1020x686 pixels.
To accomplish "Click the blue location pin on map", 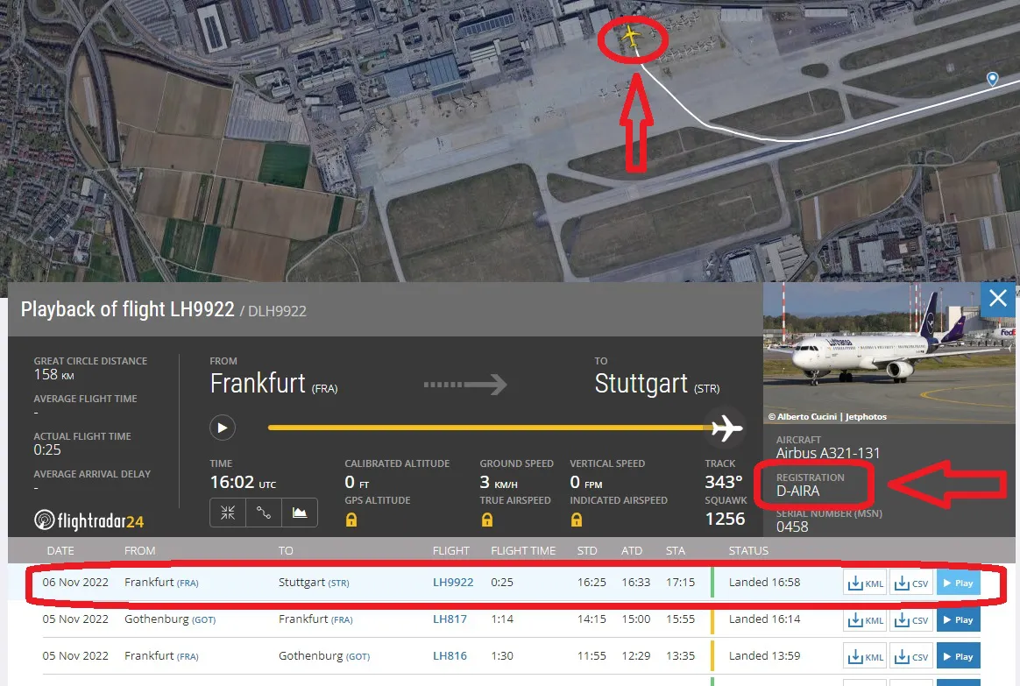I will tap(992, 80).
